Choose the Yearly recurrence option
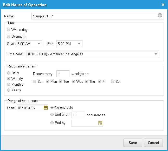This screenshot has width=168, height=151. click(9, 90)
